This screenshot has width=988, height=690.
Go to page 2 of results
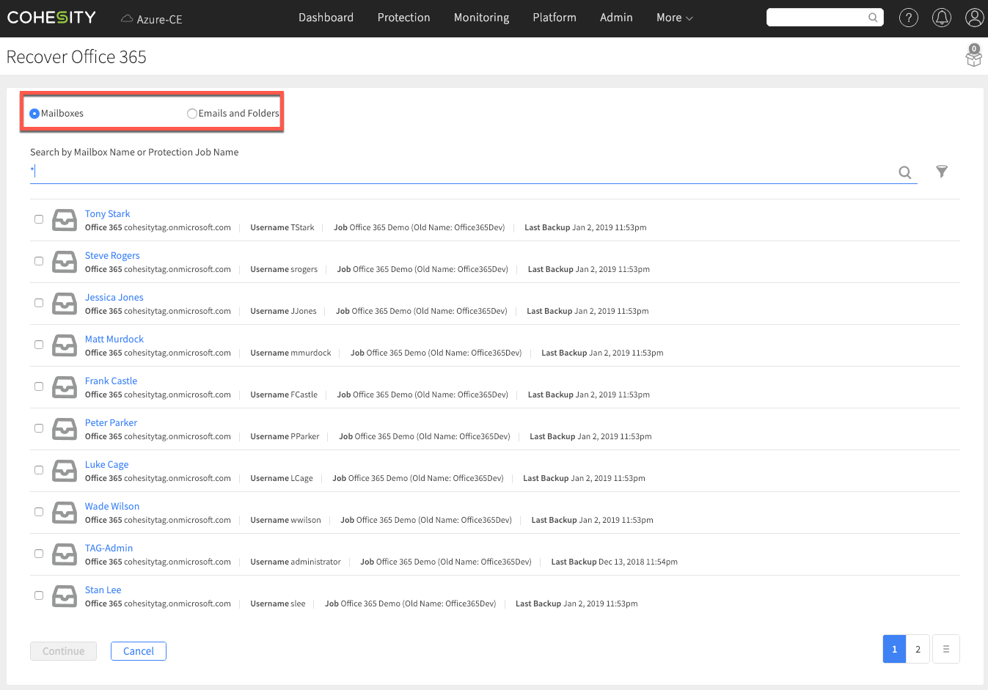pyautogui.click(x=918, y=649)
